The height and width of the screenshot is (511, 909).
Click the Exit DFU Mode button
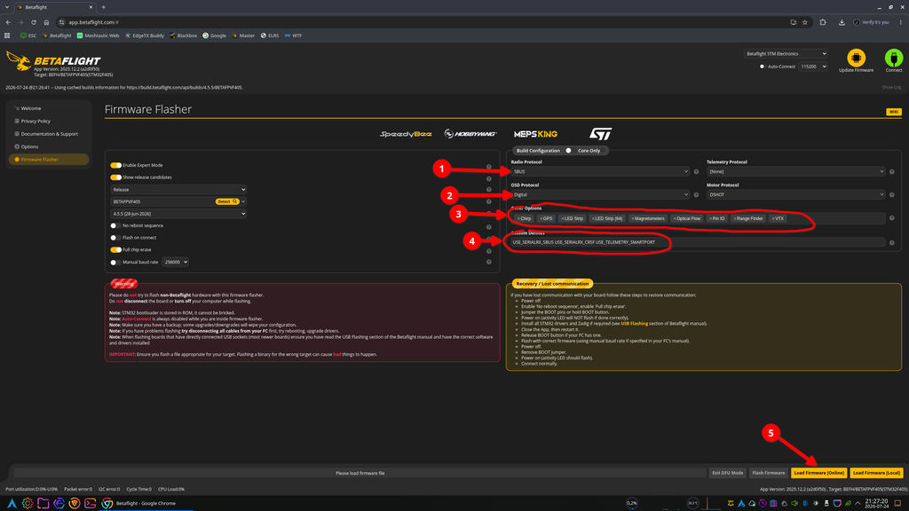(x=728, y=473)
